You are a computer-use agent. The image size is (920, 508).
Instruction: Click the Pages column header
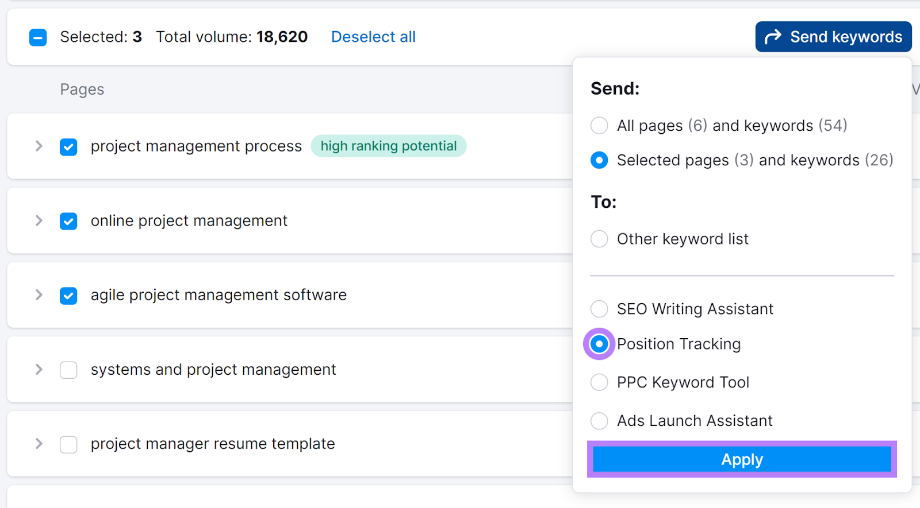(x=82, y=90)
